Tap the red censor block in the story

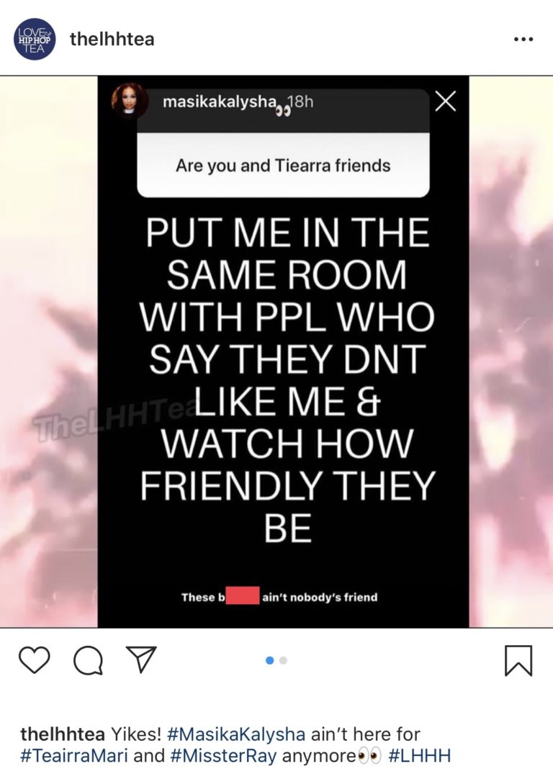tap(243, 595)
